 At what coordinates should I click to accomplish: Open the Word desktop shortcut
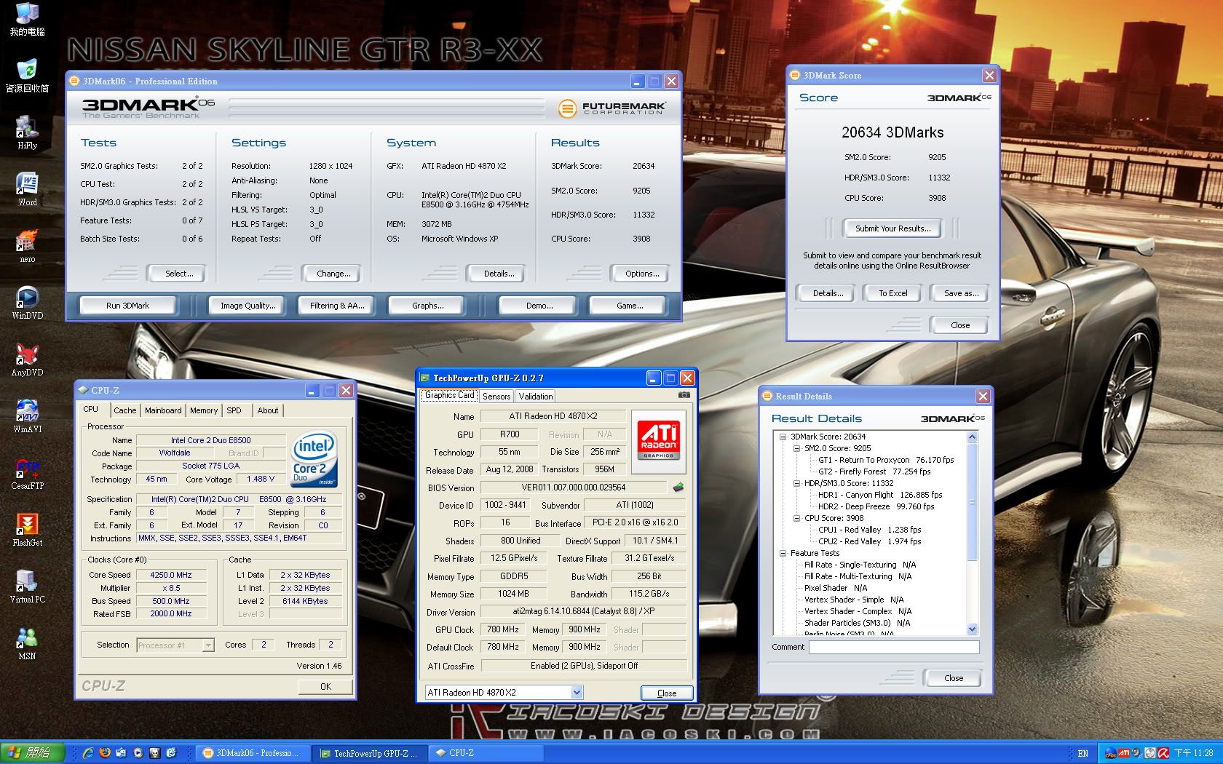(27, 189)
